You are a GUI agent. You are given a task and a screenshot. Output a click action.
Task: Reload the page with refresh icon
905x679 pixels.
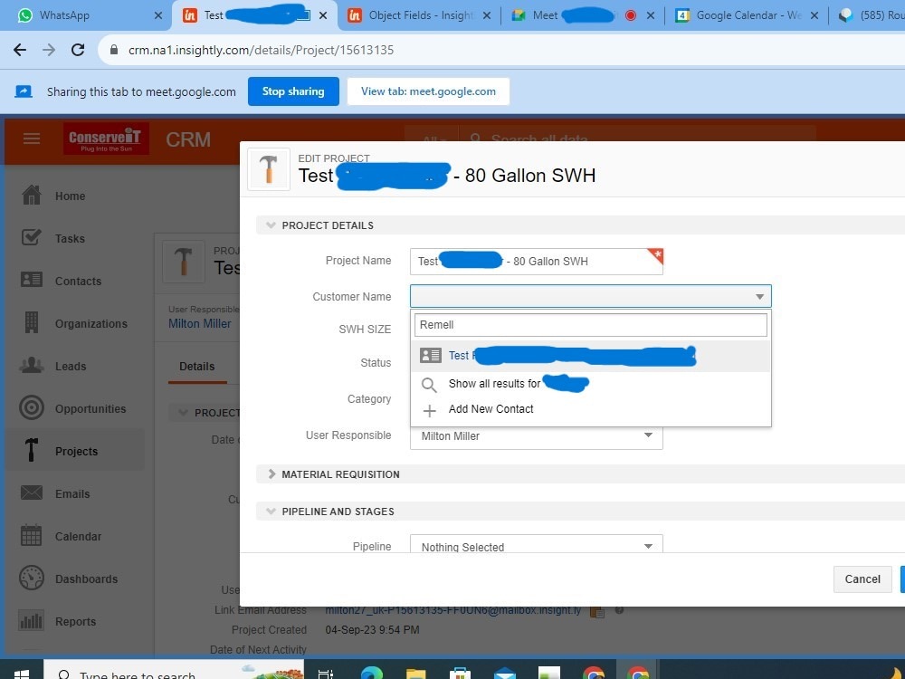(77, 50)
